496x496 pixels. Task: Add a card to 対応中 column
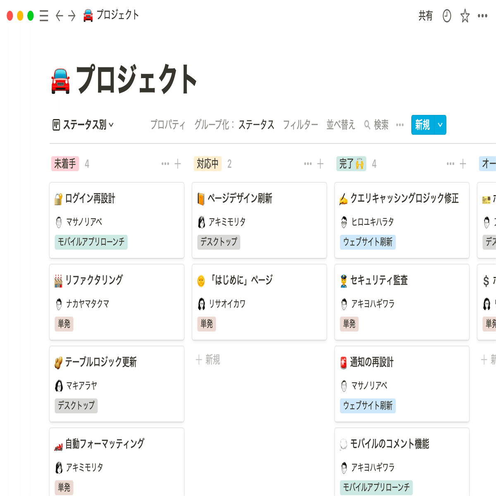[x=320, y=164]
